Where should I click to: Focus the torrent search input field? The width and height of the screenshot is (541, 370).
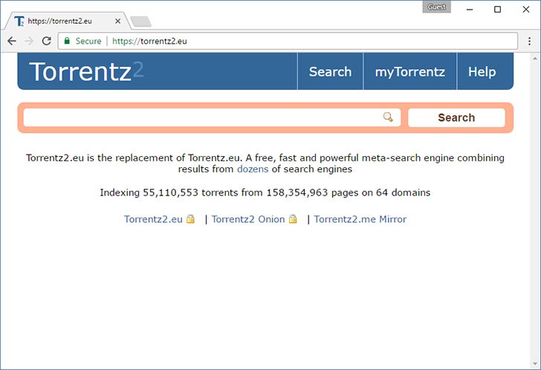click(x=212, y=117)
